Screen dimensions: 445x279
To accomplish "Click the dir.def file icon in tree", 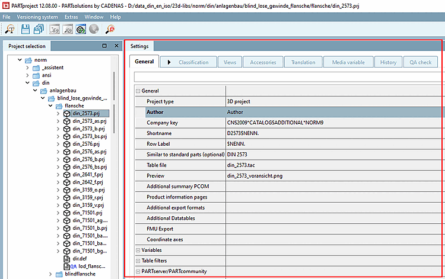I will 66,258.
